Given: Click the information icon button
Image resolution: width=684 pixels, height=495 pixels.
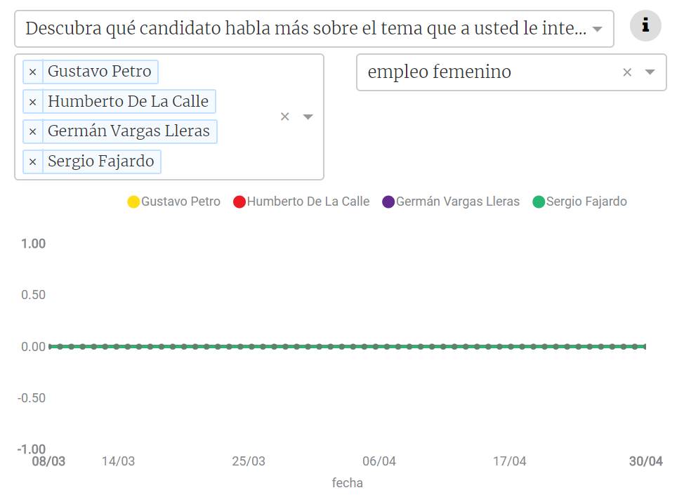Looking at the screenshot, I should 645,27.
